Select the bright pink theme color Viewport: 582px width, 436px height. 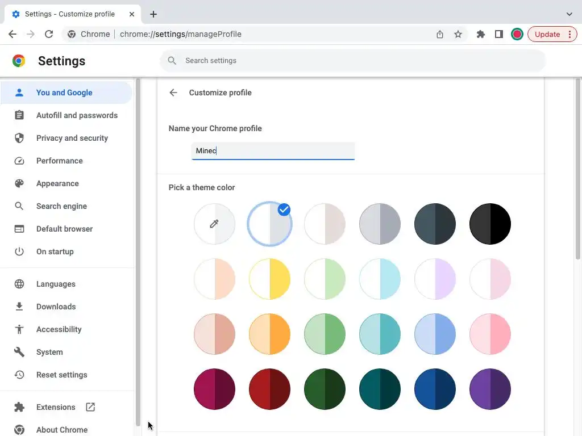coord(490,334)
